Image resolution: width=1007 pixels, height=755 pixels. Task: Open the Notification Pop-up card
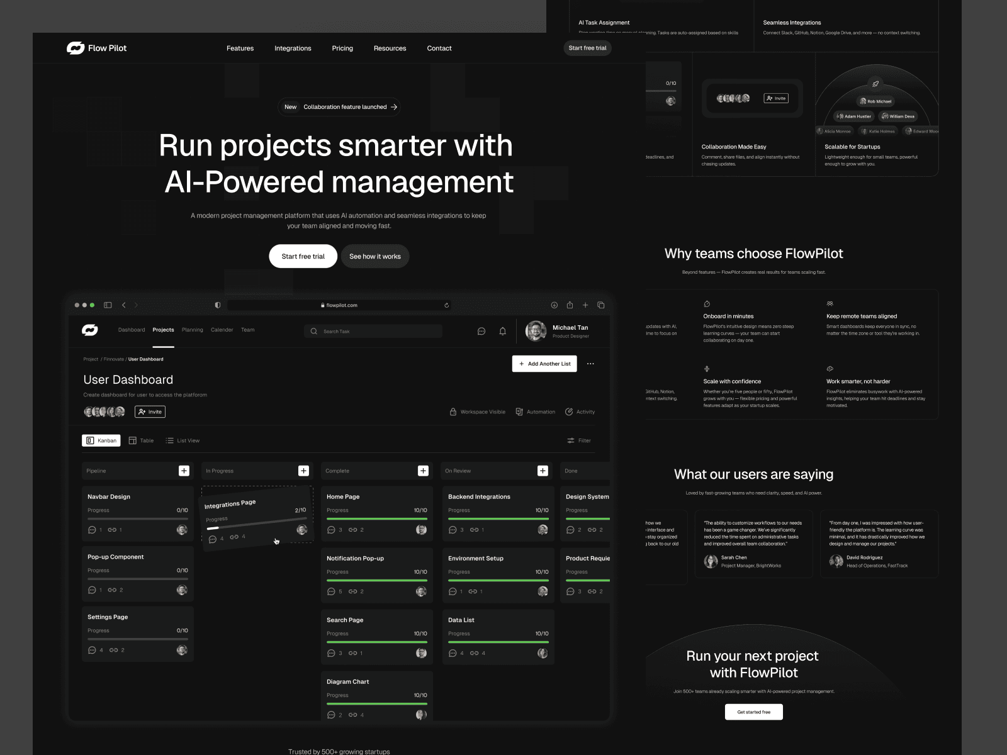(377, 575)
